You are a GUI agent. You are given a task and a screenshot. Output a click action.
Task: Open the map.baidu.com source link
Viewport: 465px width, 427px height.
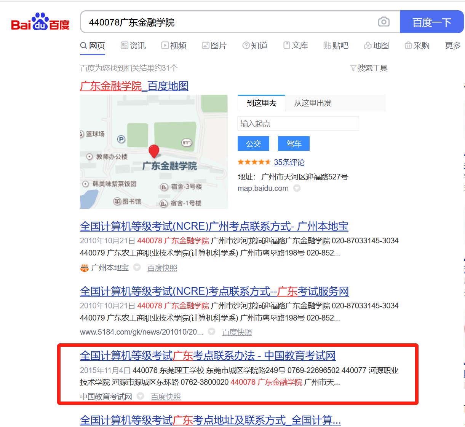(263, 188)
